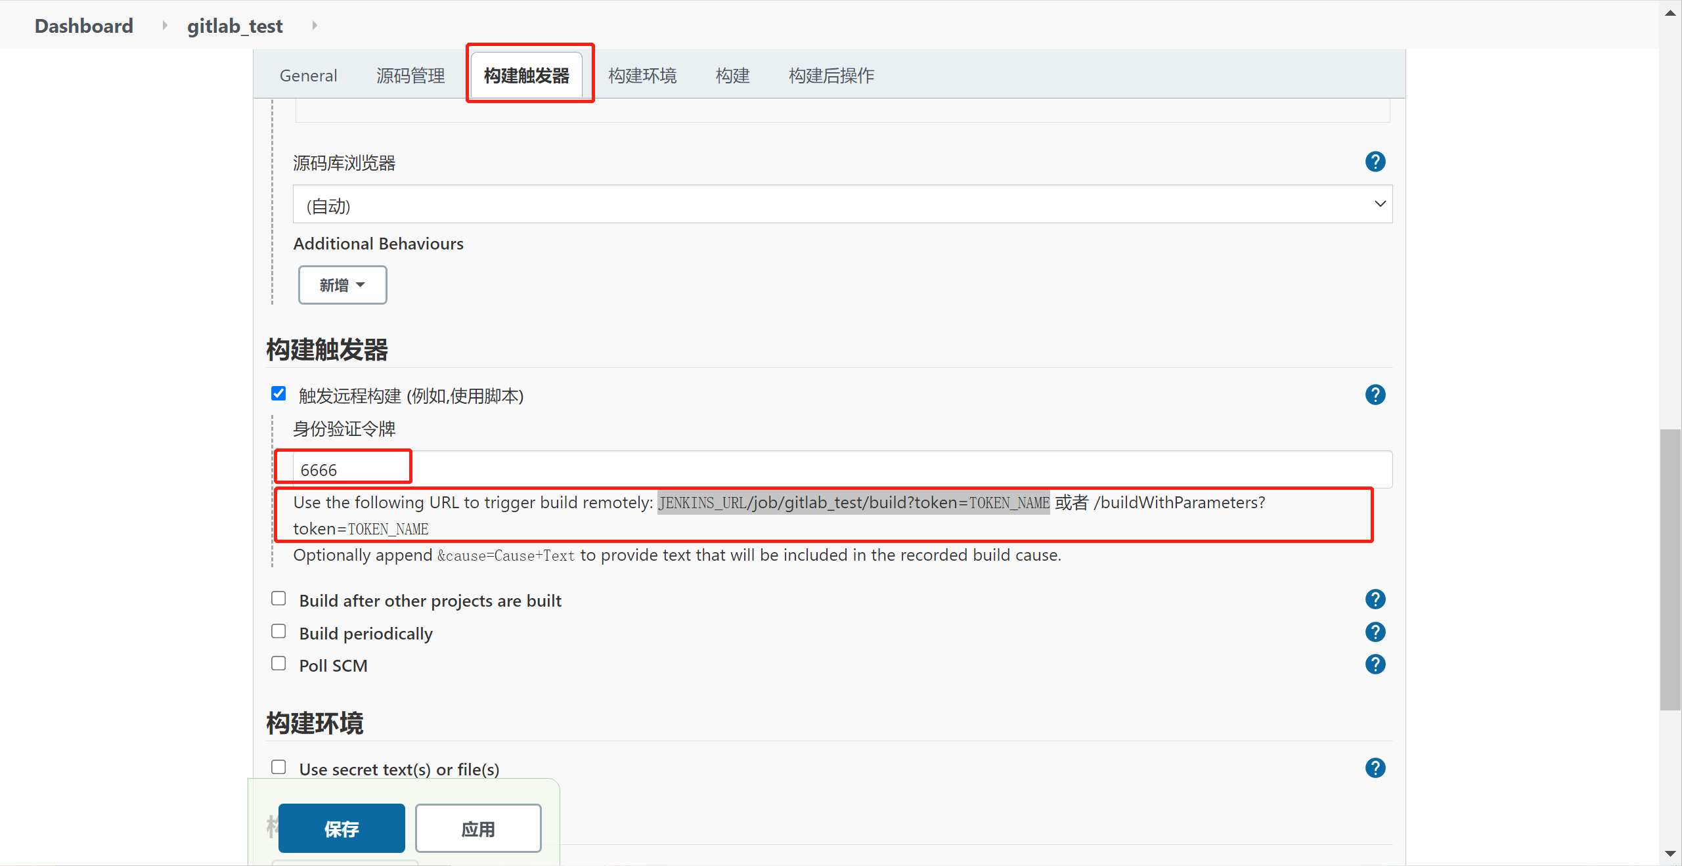Viewport: 1682px width, 866px height.
Task: Open the 新增 Additional Behaviours dropdown
Action: pyautogui.click(x=342, y=285)
